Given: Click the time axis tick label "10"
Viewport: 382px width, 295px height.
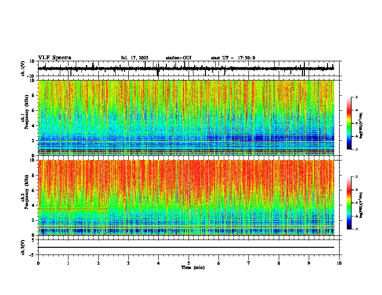Looking at the screenshot, I should 339,263.
